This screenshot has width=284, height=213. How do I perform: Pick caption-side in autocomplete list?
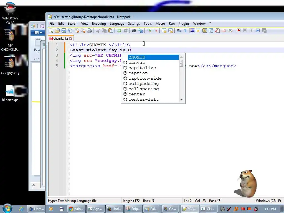pos(151,78)
